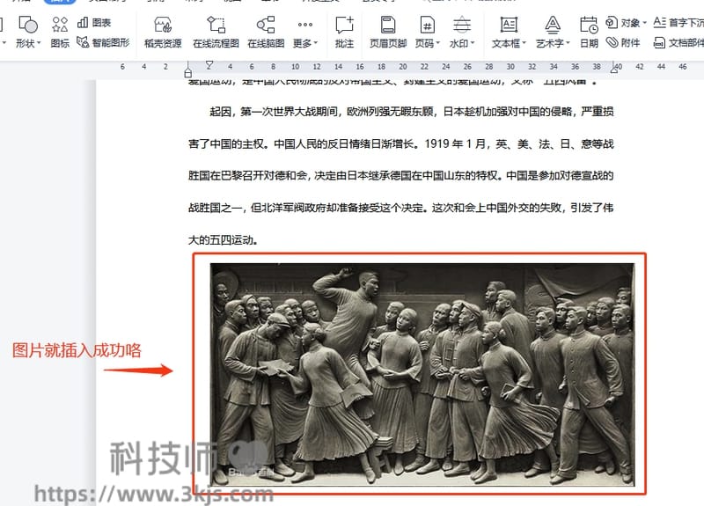This screenshot has height=506, width=704.
Task: Click the line beginning 害了中国的主权
Action: click(400, 143)
